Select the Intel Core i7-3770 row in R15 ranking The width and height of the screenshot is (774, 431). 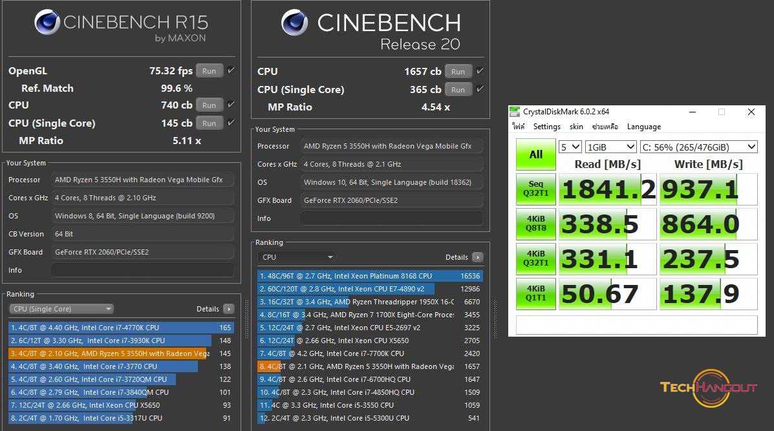point(121,366)
